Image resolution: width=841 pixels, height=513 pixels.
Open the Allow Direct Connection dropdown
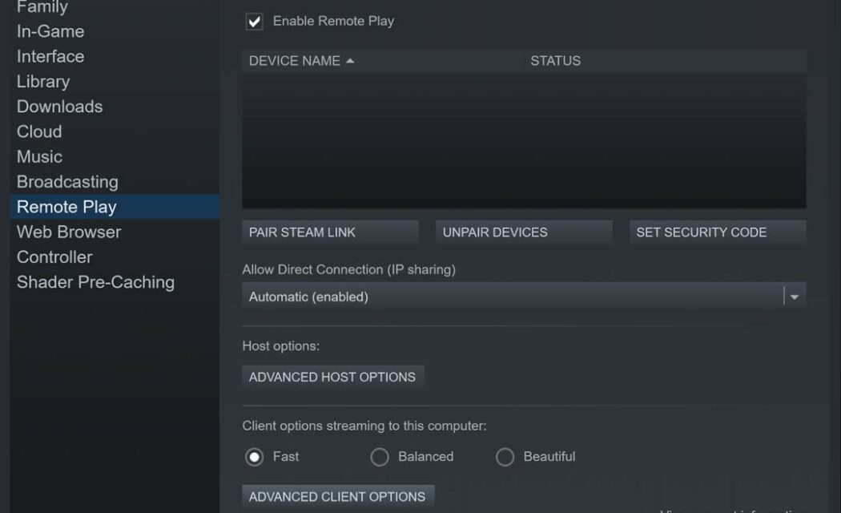[x=524, y=297]
